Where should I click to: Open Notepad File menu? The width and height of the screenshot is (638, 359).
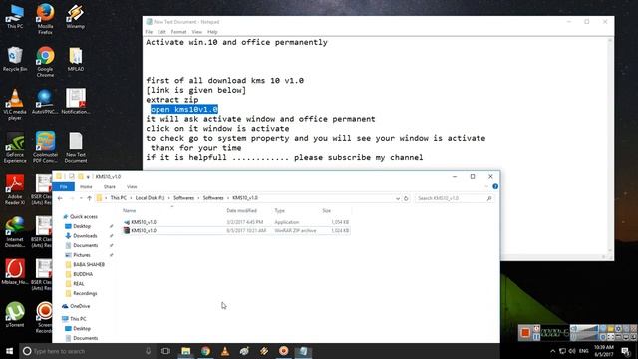[x=149, y=32]
